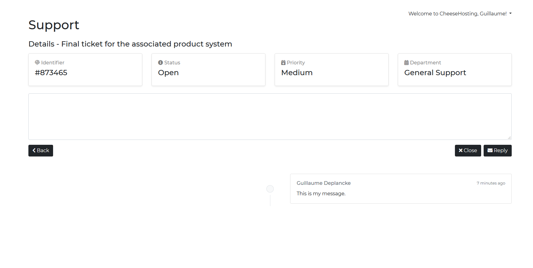Click inside the reply message text area
Viewport: 533px width, 268px height.
(270, 116)
